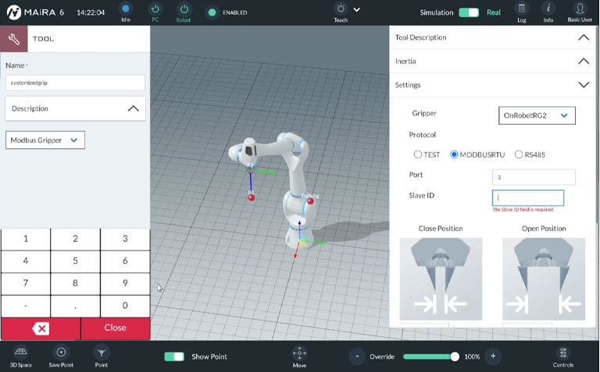Screen dimensions: 600x372
Task: Toggle the Show Point switch
Action: 174,356
